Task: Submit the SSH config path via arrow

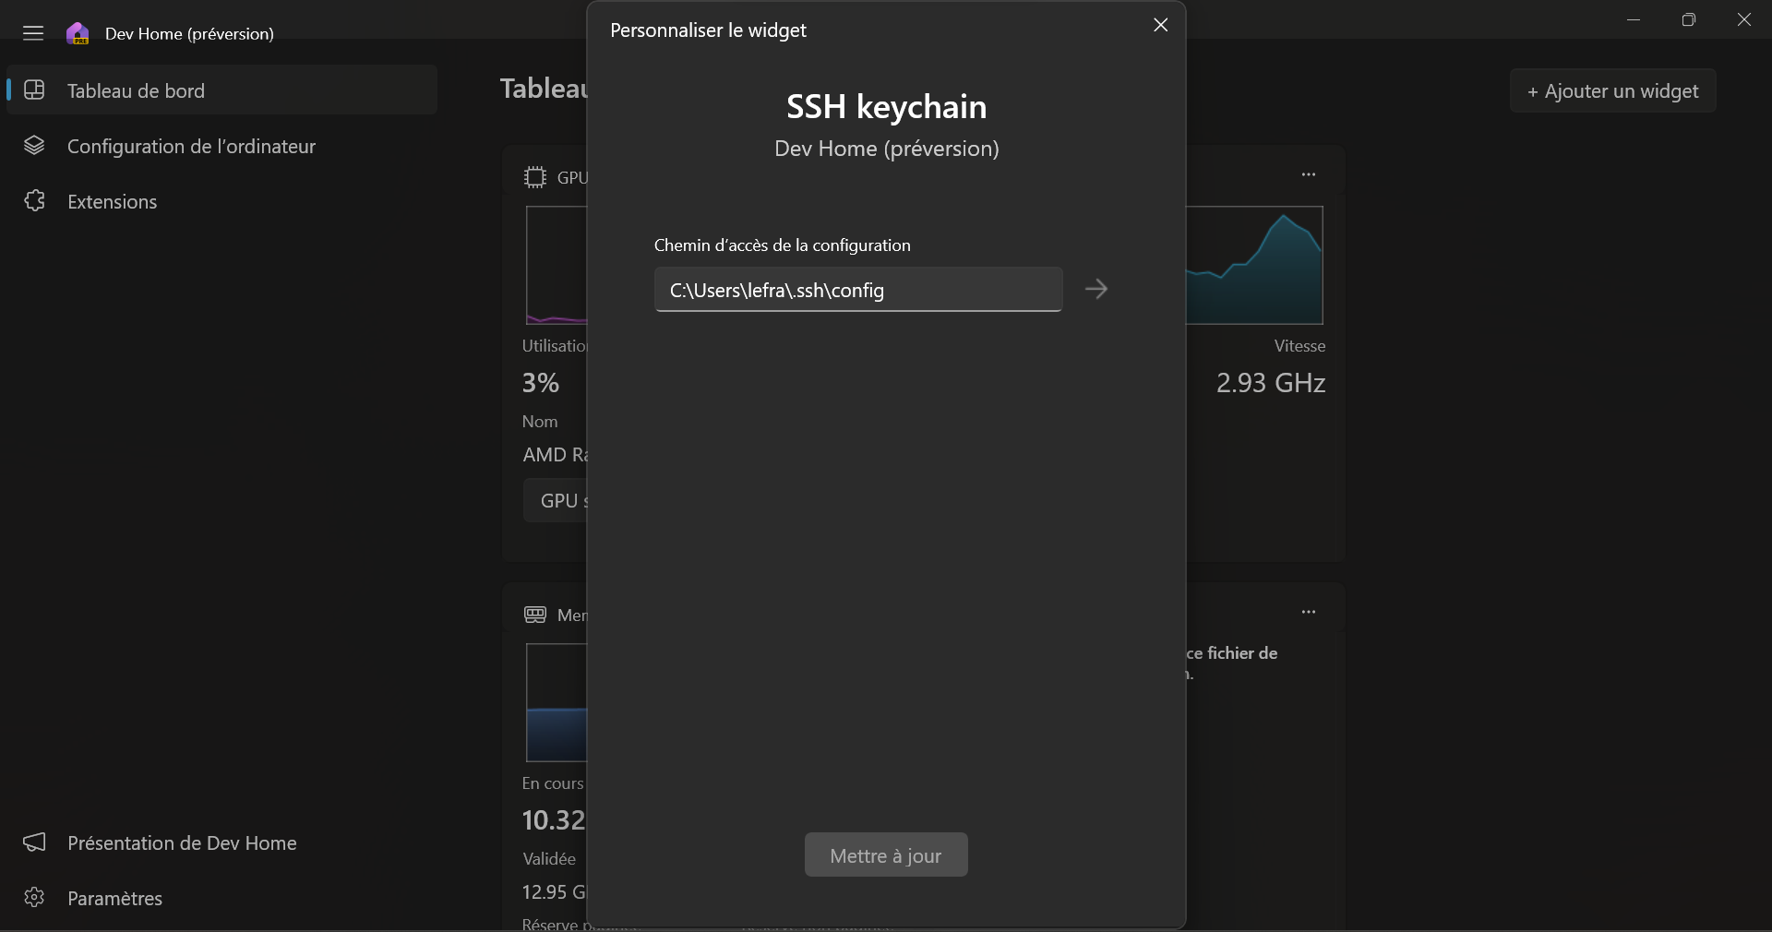Action: tap(1096, 289)
